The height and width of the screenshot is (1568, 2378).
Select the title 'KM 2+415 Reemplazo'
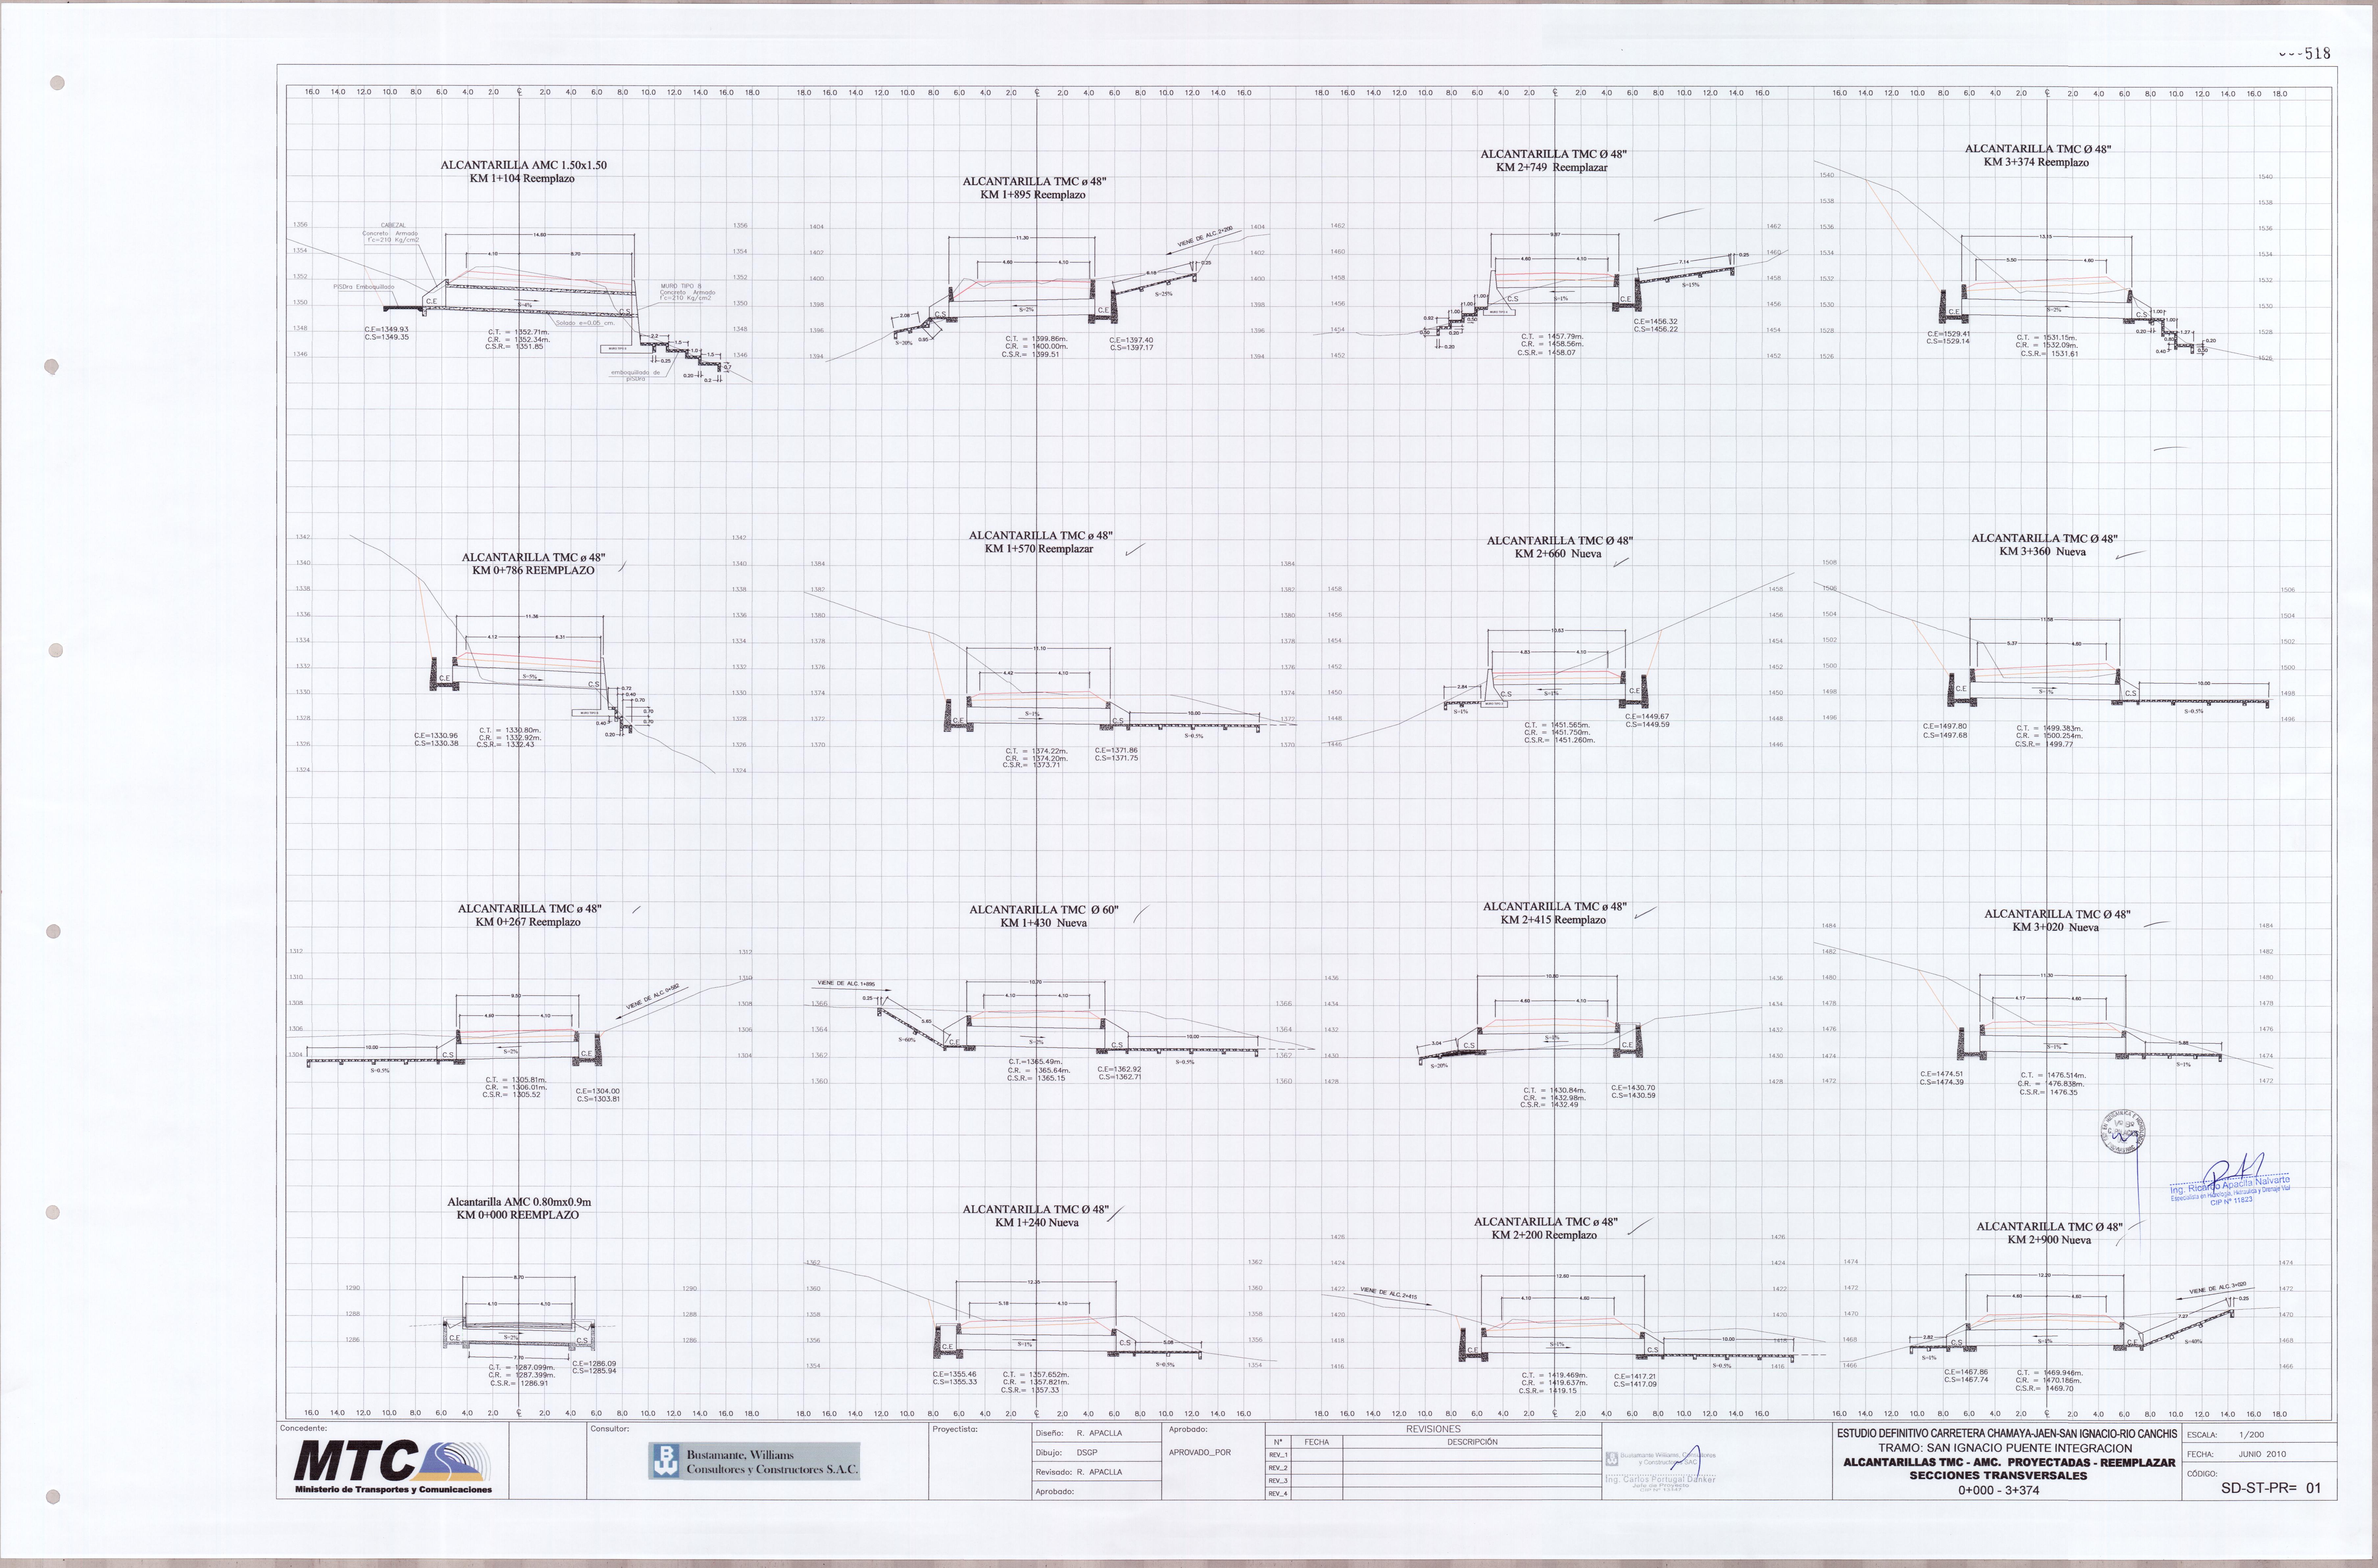(x=1553, y=920)
